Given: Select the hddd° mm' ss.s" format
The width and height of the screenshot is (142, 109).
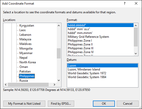Looking at the screenshot, I should (x=100, y=29).
